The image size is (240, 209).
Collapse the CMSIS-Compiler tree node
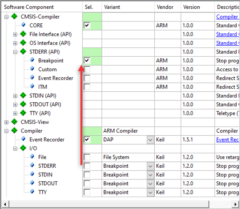pos(6,17)
